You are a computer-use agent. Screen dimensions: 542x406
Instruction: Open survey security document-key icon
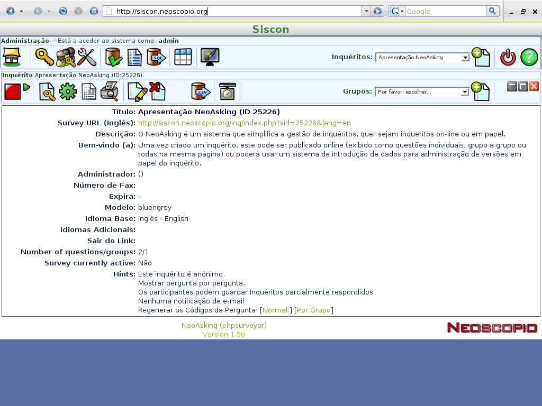coord(47,92)
